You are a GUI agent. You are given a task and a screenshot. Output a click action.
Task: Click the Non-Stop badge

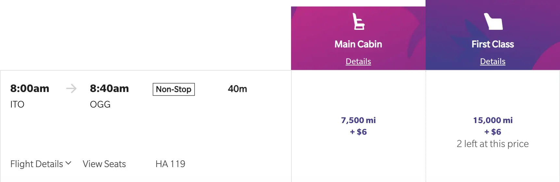(174, 89)
